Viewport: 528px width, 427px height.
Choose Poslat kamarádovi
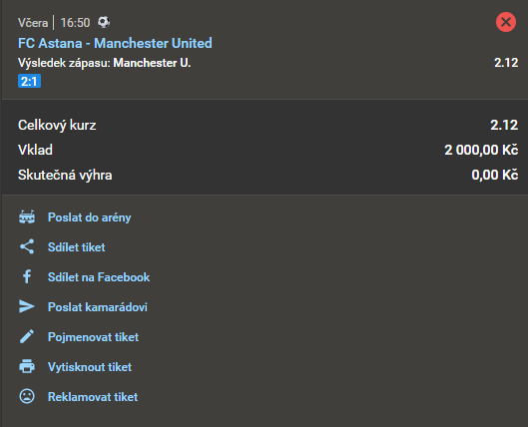(x=98, y=307)
